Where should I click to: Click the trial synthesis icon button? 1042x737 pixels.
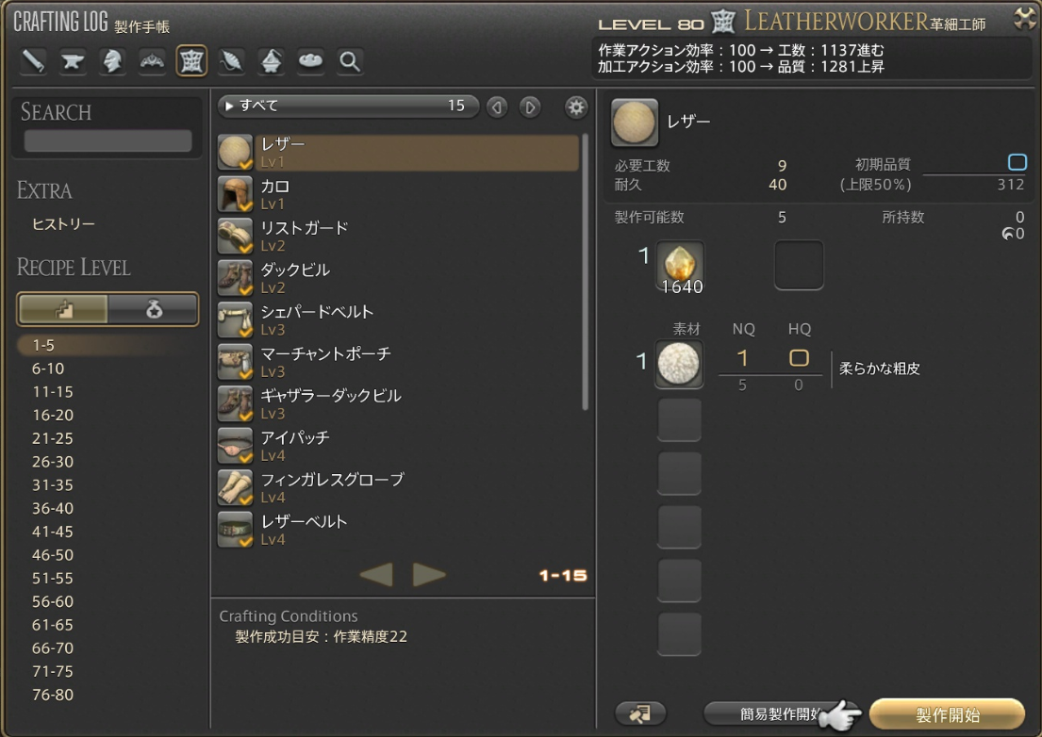click(640, 713)
